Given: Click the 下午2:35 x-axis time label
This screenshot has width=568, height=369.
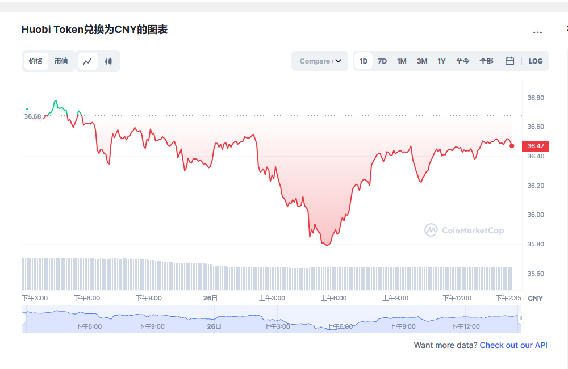Looking at the screenshot, I should tap(508, 298).
